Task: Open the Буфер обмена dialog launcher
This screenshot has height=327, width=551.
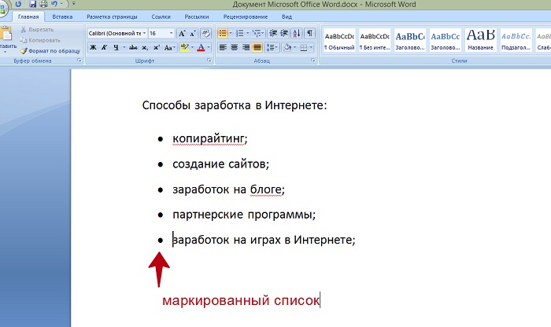Action: pyautogui.click(x=79, y=61)
